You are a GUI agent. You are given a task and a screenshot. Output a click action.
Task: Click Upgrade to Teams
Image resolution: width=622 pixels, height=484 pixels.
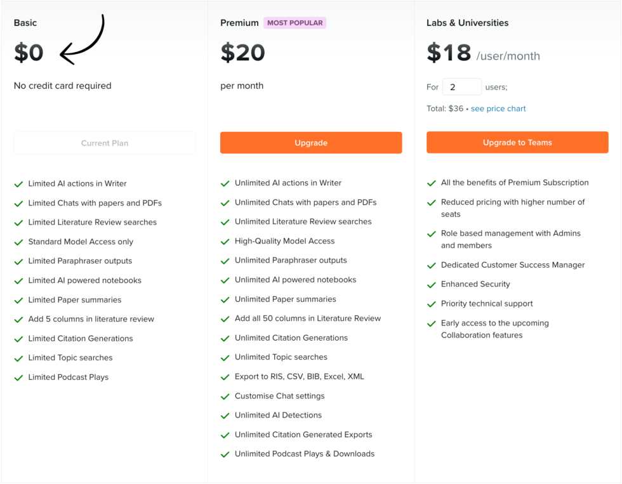click(x=517, y=142)
